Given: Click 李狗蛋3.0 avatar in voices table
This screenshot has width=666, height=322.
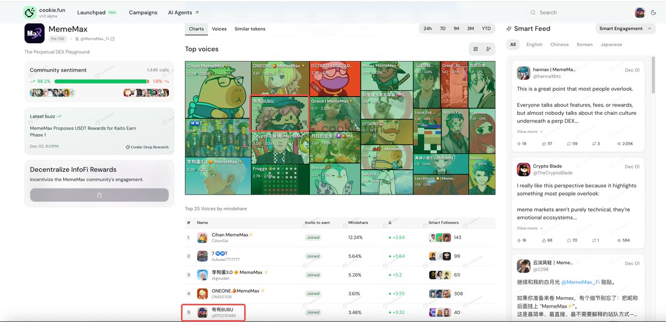Looking at the screenshot, I should click(x=203, y=274).
